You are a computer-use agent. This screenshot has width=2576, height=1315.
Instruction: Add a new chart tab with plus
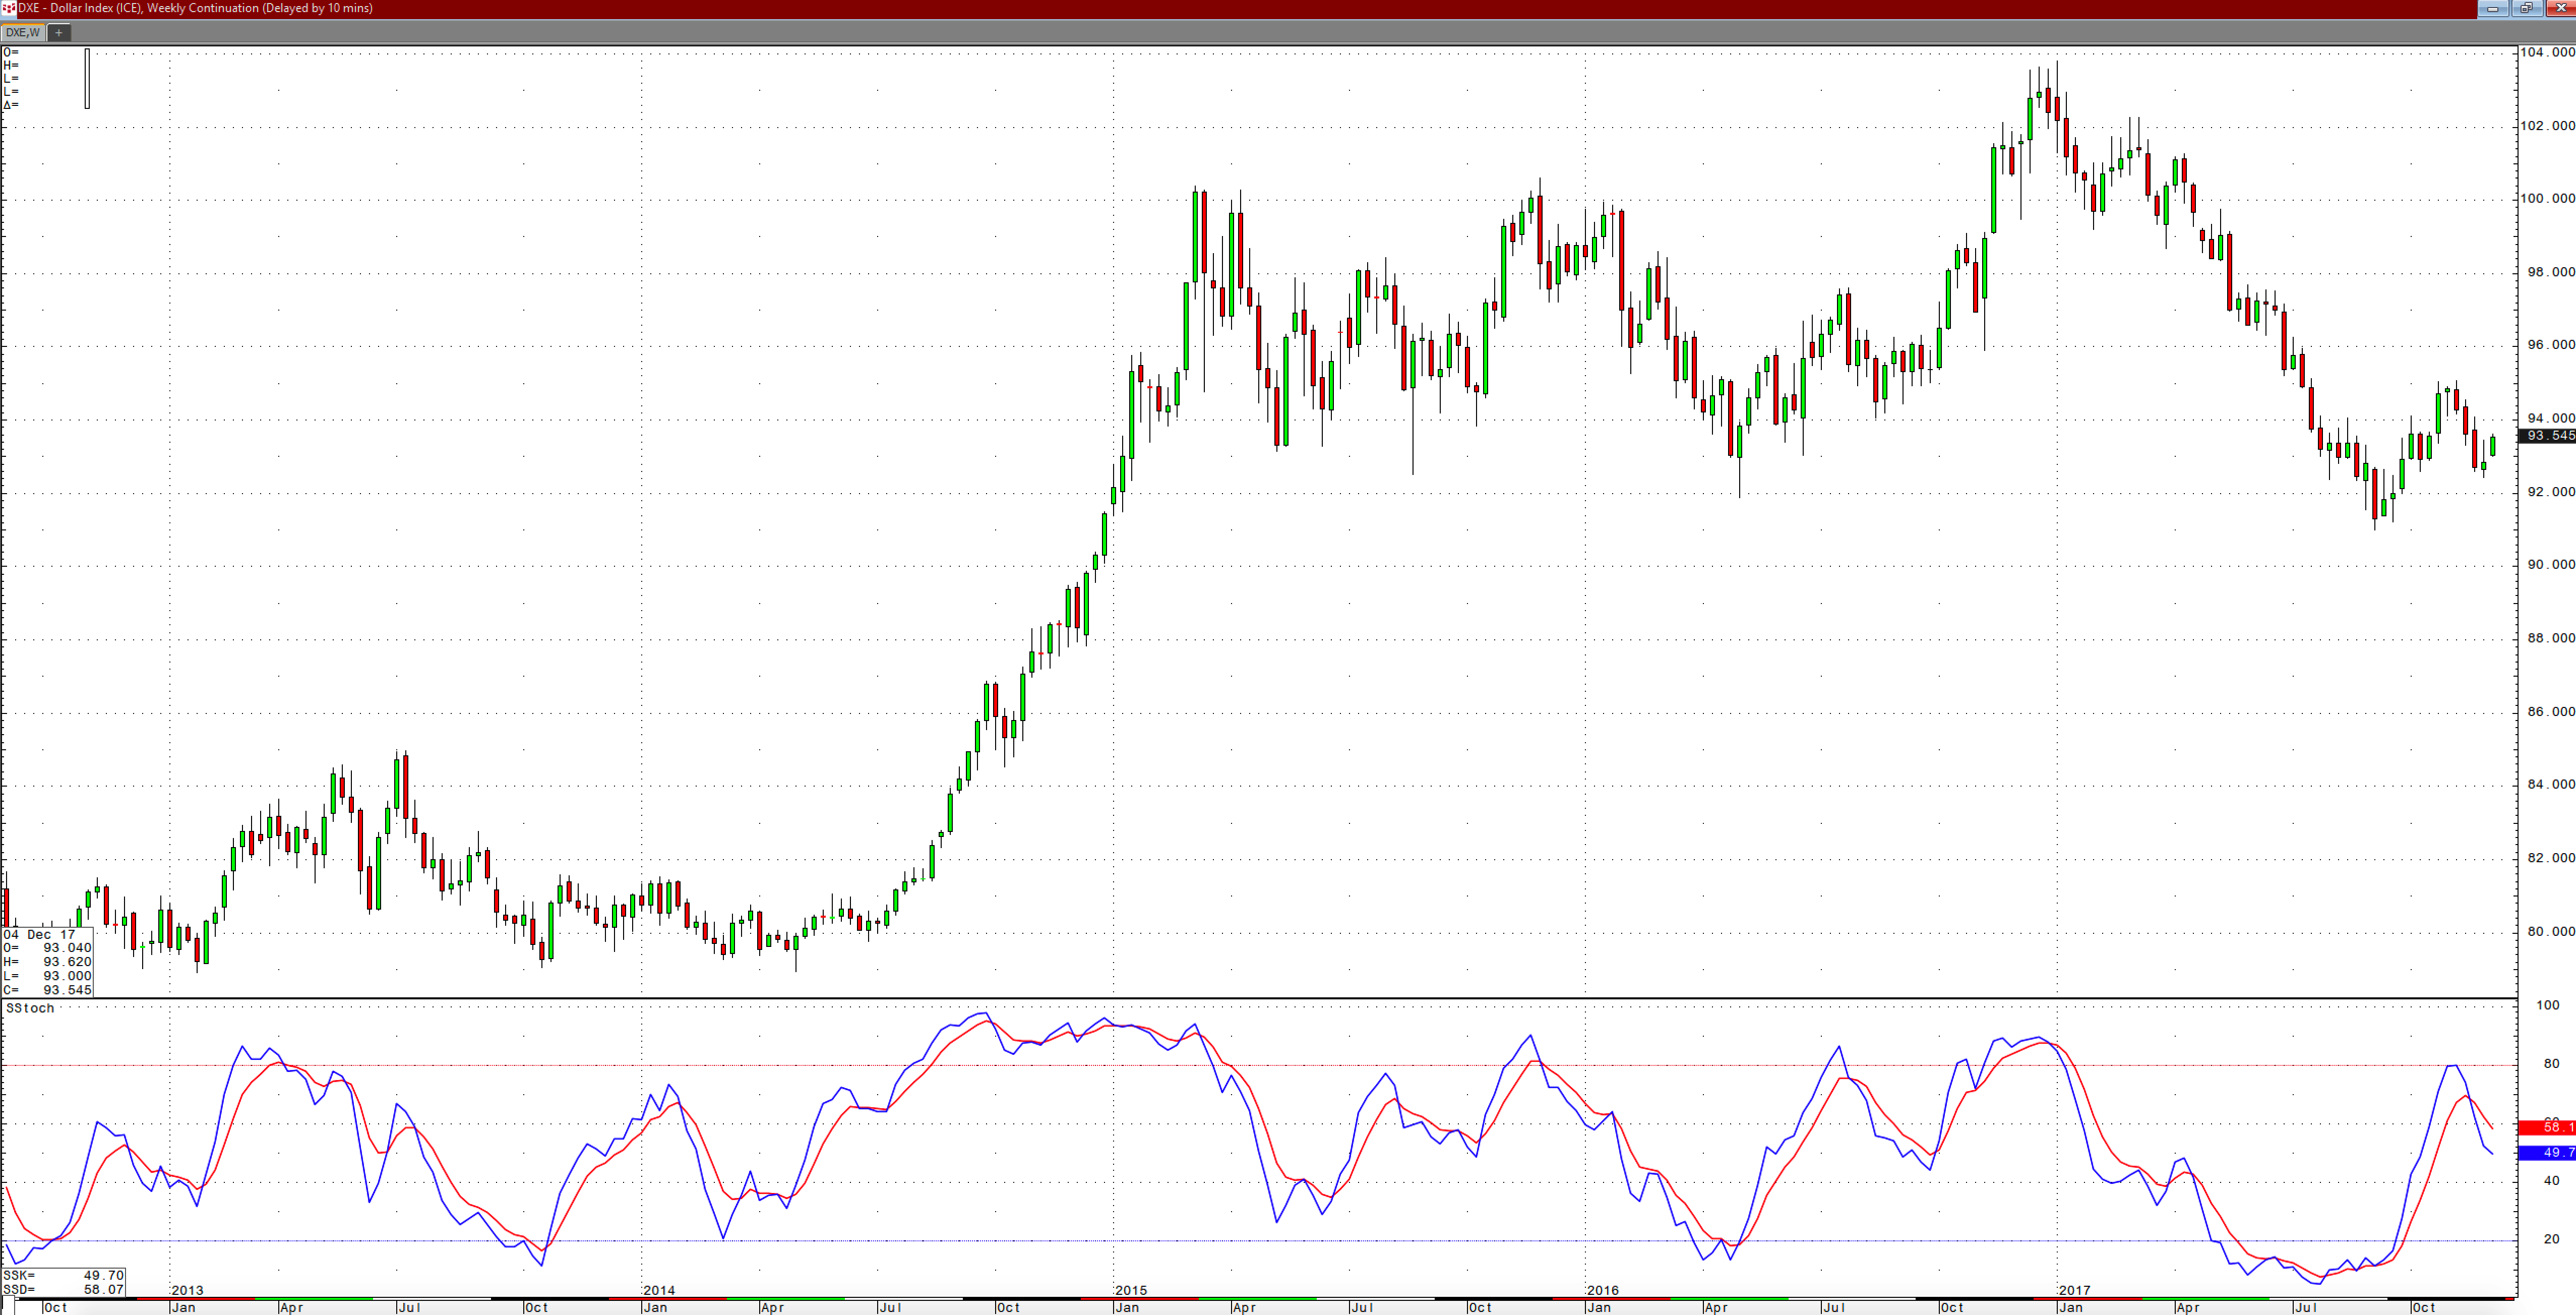(x=59, y=33)
